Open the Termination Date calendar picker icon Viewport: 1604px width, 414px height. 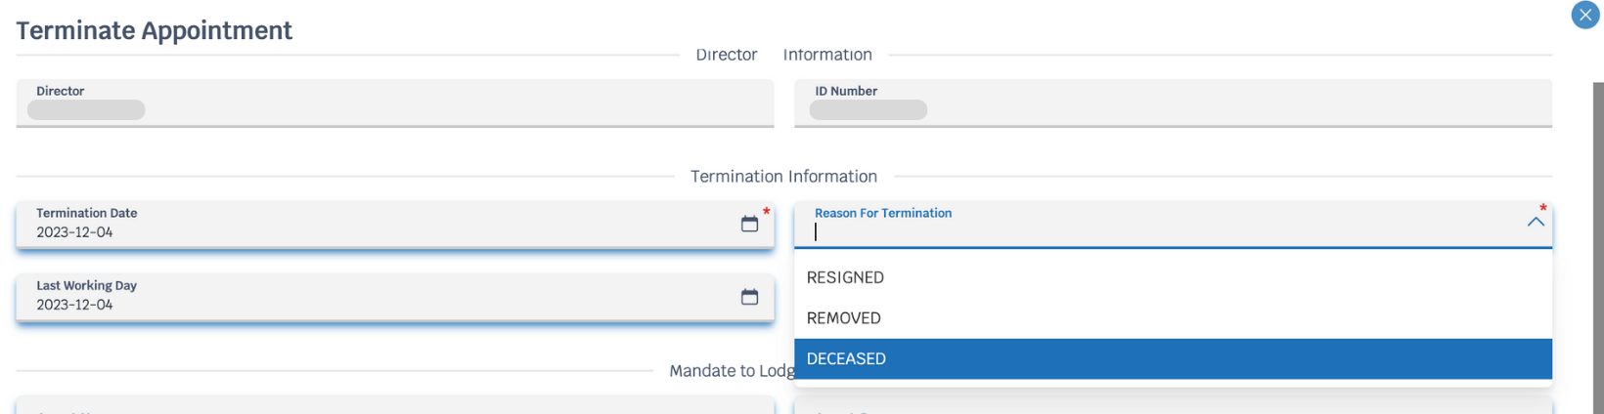[x=749, y=224]
